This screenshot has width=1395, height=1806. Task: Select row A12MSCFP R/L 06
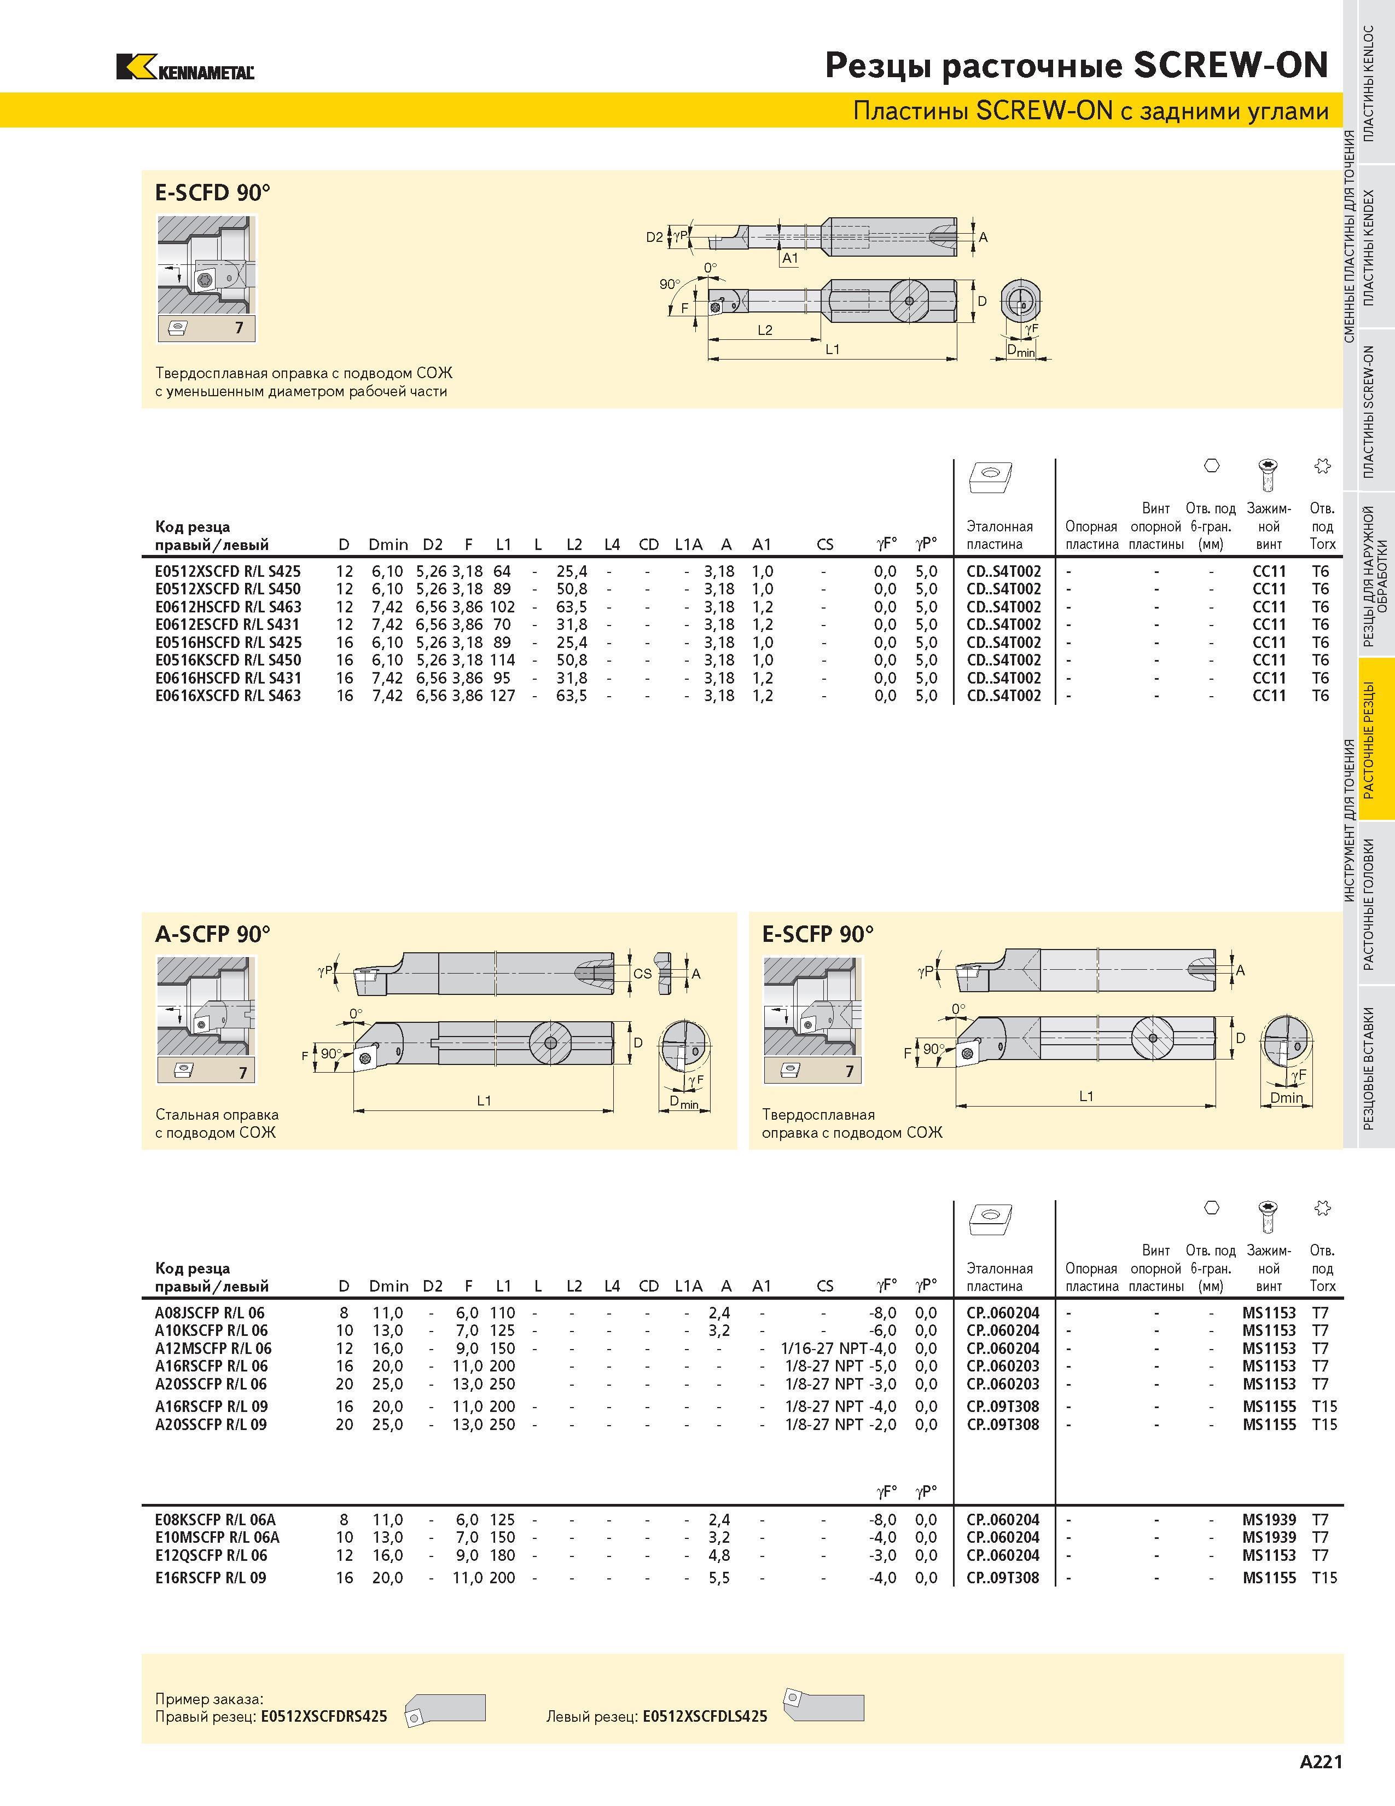point(742,1348)
